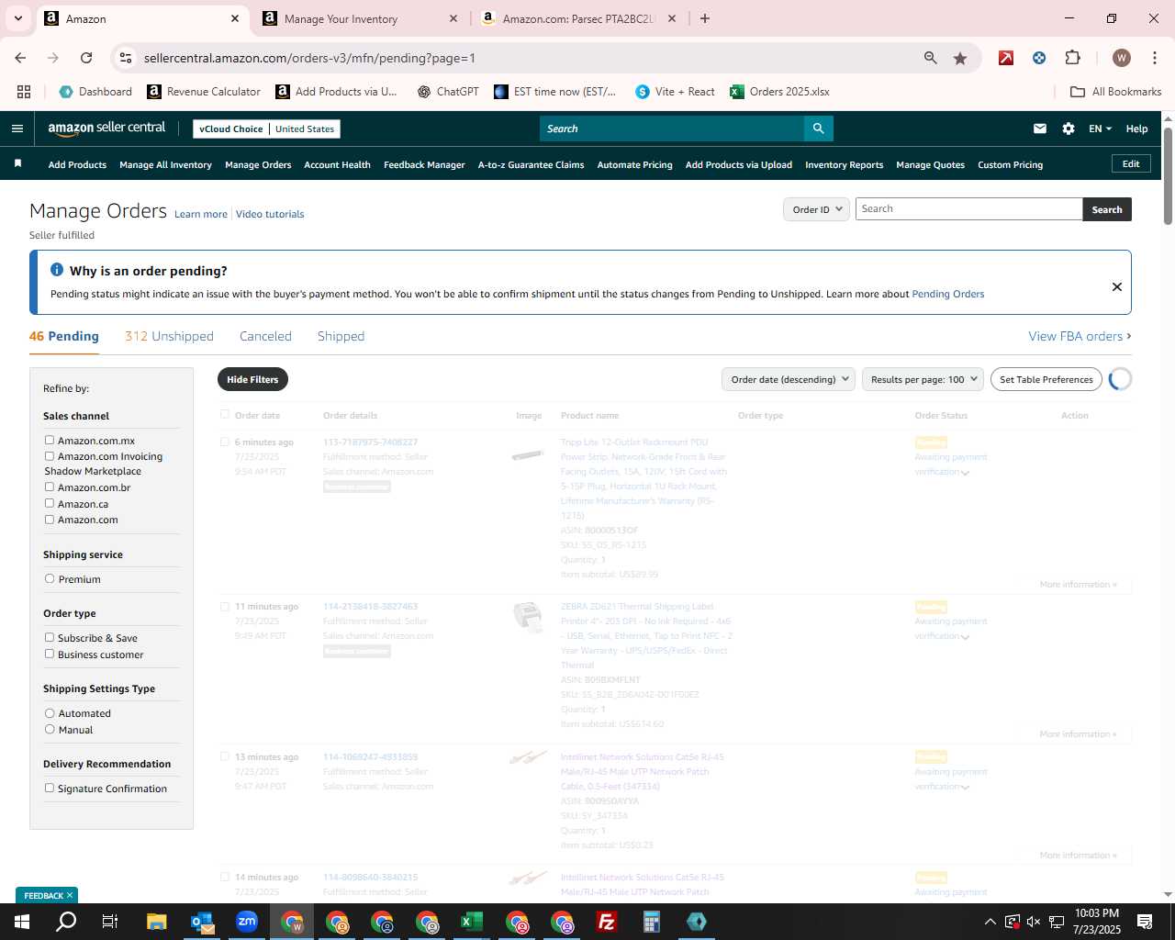Click the Amazon Seller Central logo
1175x940 pixels.
[106, 129]
